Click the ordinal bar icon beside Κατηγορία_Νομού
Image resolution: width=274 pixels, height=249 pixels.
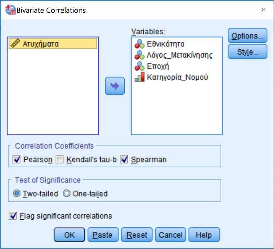[140, 77]
